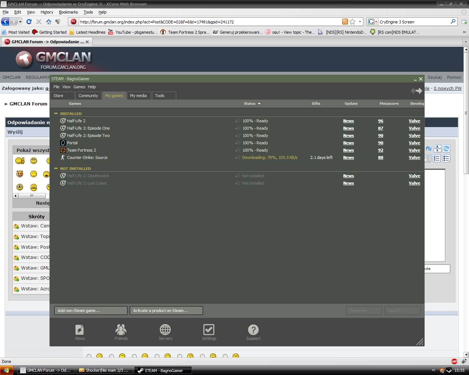Open the search engine dropdown
Image resolution: width=469 pixels, height=375 pixels.
tap(373, 22)
